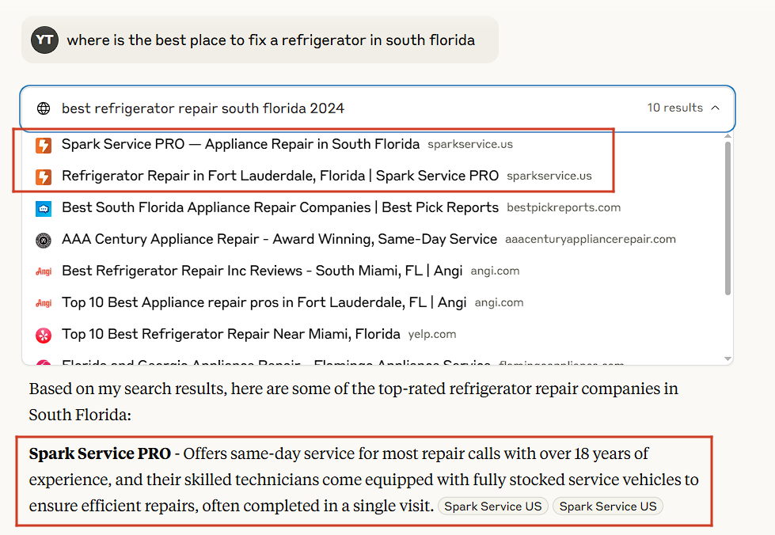This screenshot has width=775, height=535.
Task: Open AAA Century Appliance Repair result
Action: tap(279, 239)
